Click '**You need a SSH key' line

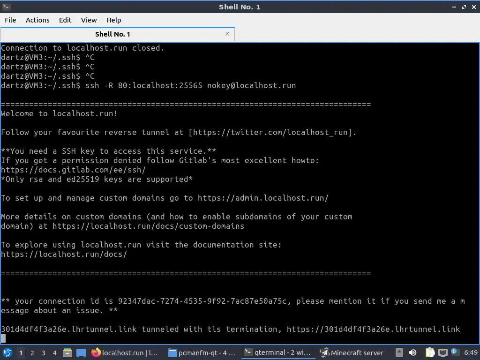[108, 151]
